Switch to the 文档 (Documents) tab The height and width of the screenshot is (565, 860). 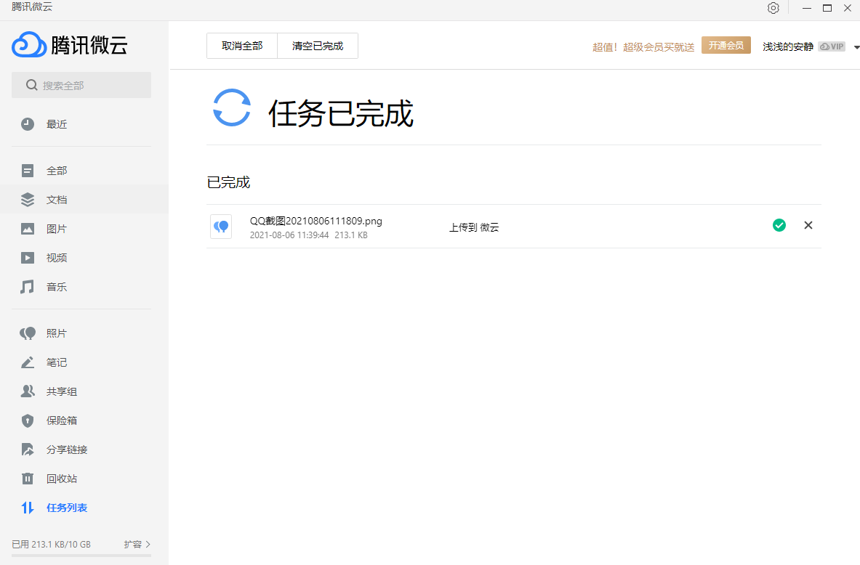[x=58, y=199]
